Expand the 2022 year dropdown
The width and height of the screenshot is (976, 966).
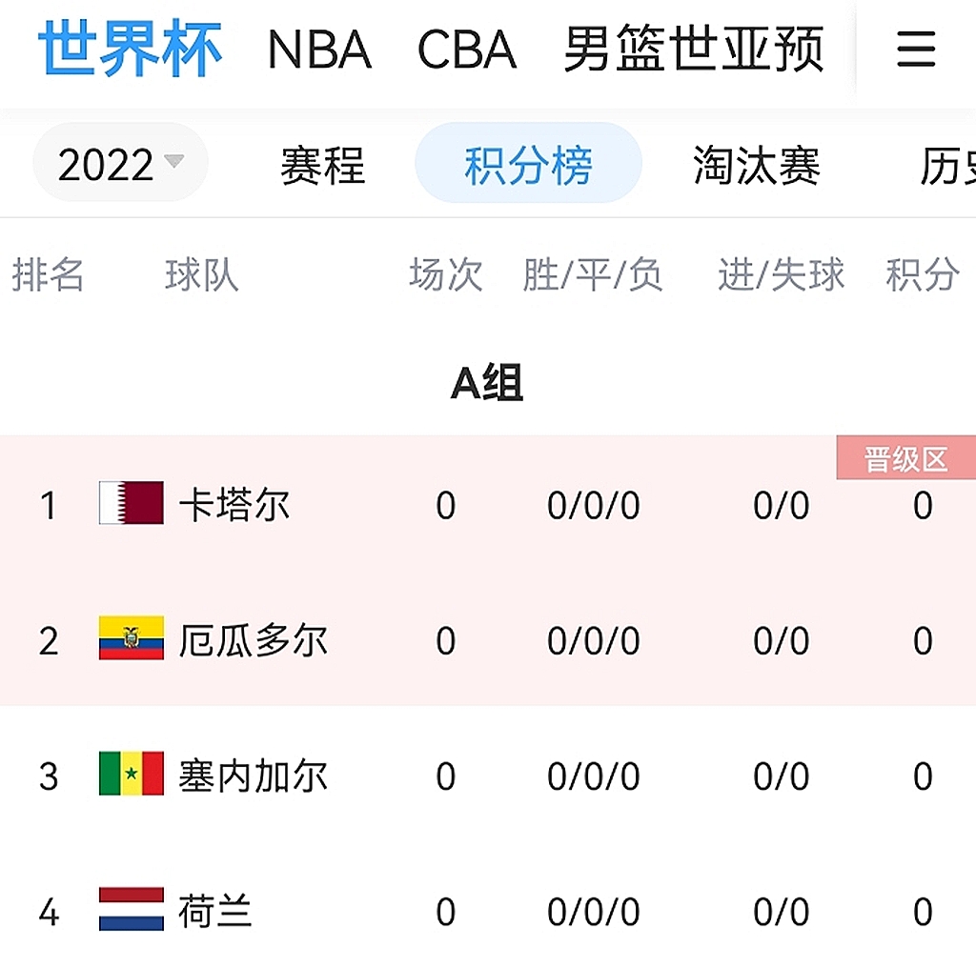pyautogui.click(x=120, y=164)
